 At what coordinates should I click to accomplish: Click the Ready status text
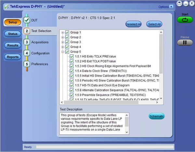click(x=28, y=147)
